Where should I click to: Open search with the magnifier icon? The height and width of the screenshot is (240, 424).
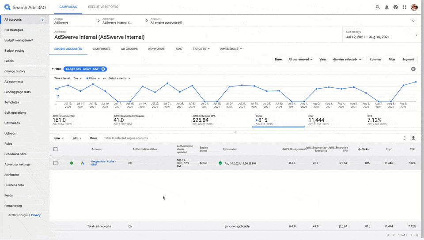click(x=378, y=7)
